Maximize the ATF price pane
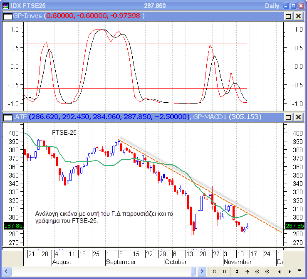 tap(288, 117)
